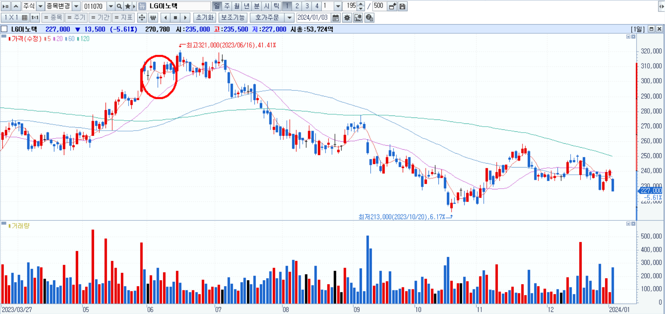The image size is (665, 314).
Task: Toggle 지표 synchronization
Action: tap(123, 17)
